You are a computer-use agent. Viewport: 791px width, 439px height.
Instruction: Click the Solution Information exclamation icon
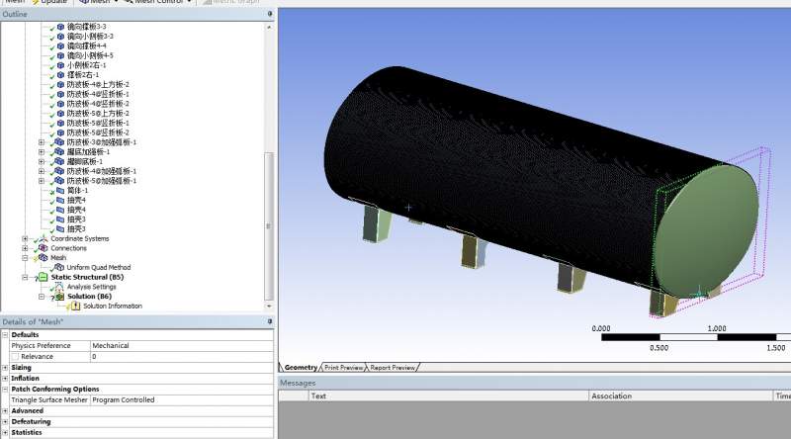pos(76,306)
